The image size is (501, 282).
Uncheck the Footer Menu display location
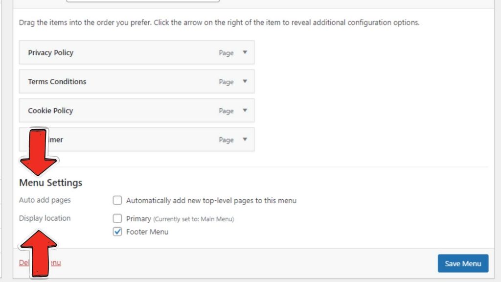pos(117,232)
